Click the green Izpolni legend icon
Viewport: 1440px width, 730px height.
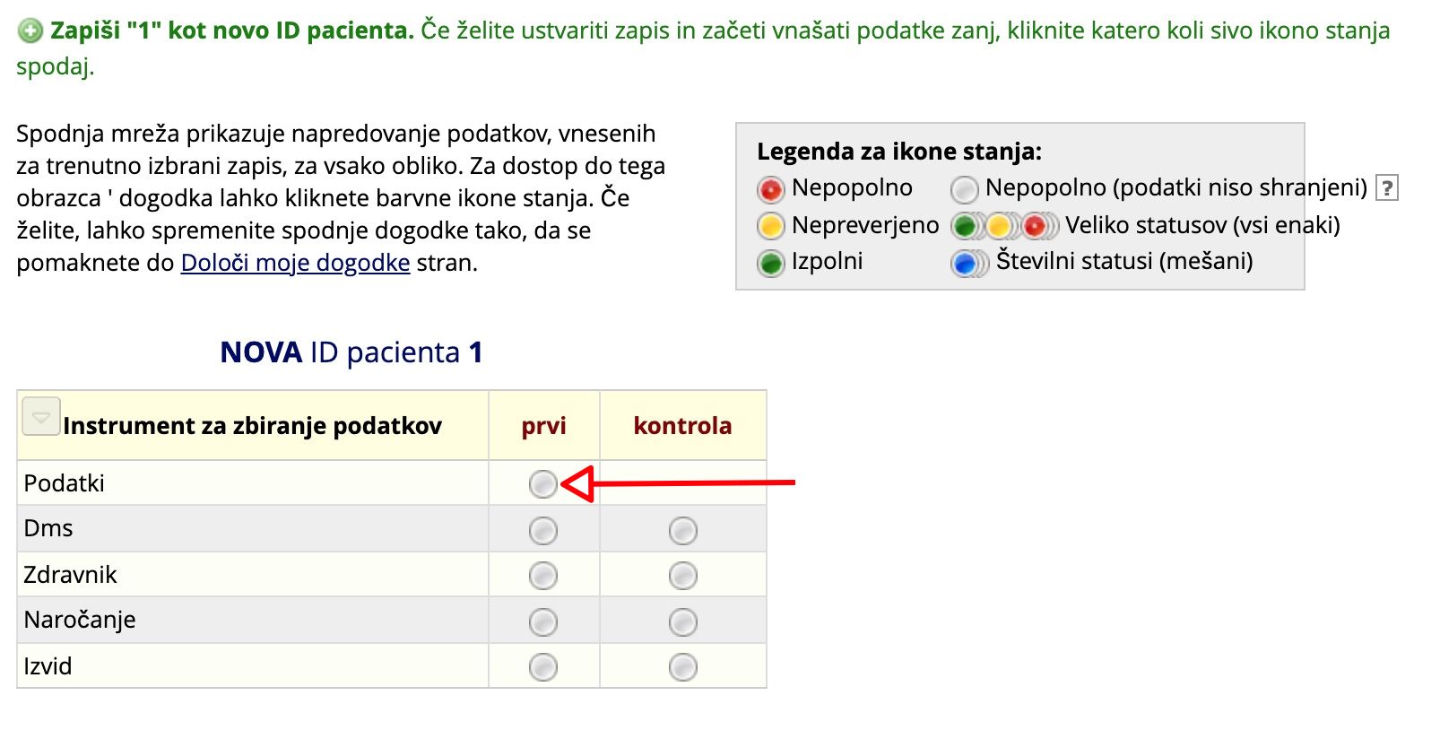click(x=770, y=263)
